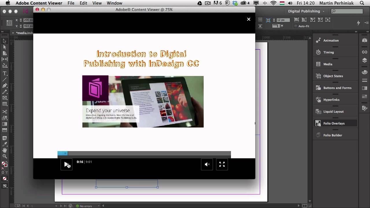Play the video in Content Viewer
The width and height of the screenshot is (370, 208).
tap(66, 164)
